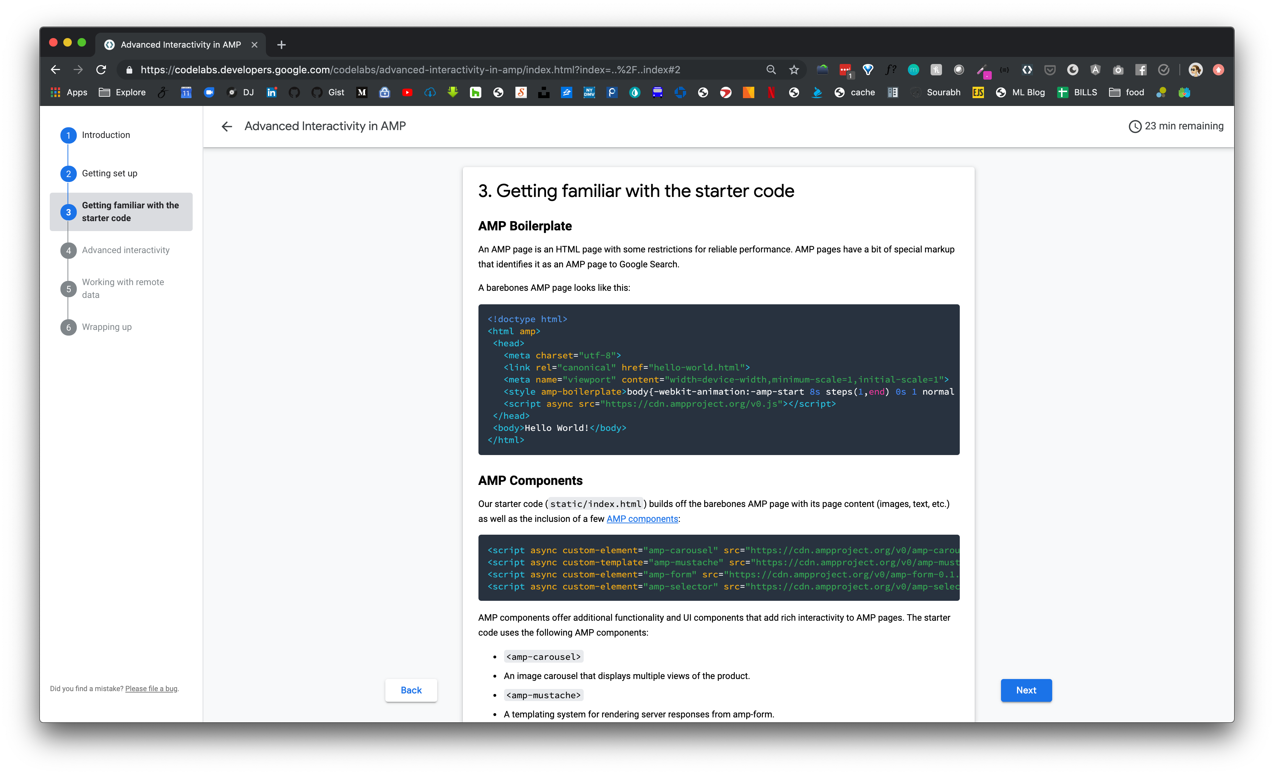Screen dimensions: 1274x775
Task: Open the Zoom bookmark icon
Action: (209, 92)
